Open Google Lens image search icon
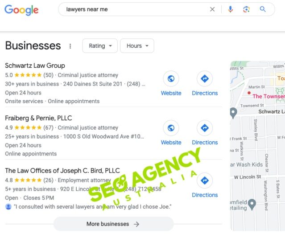This screenshot has height=234, width=285. pos(246,9)
